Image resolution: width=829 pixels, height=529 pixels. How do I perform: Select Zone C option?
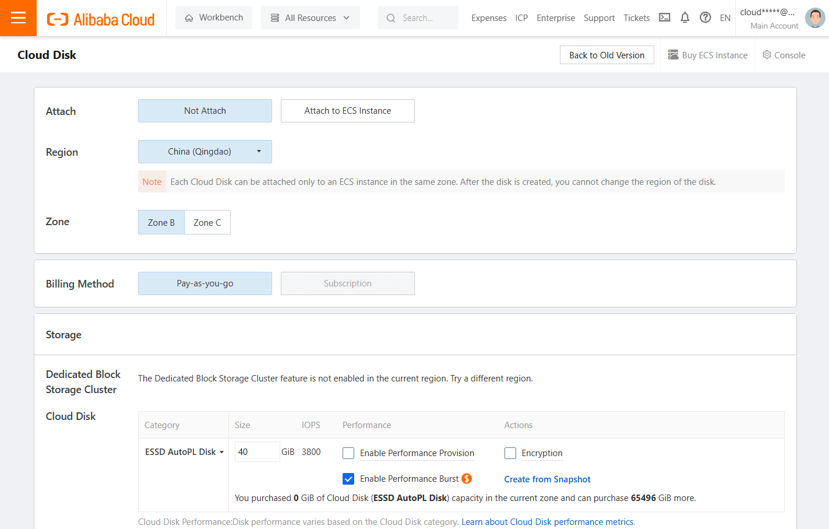207,222
